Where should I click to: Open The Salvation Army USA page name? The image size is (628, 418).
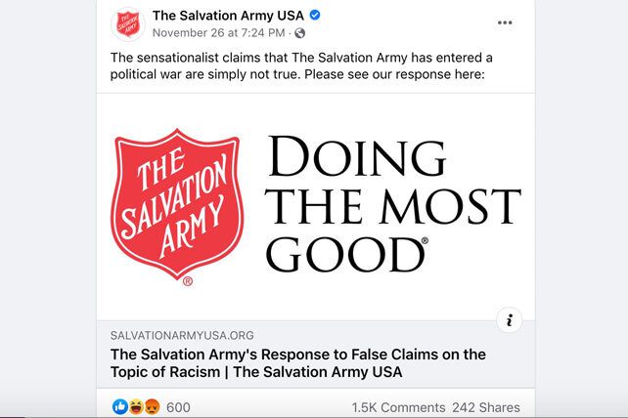pyautogui.click(x=228, y=16)
